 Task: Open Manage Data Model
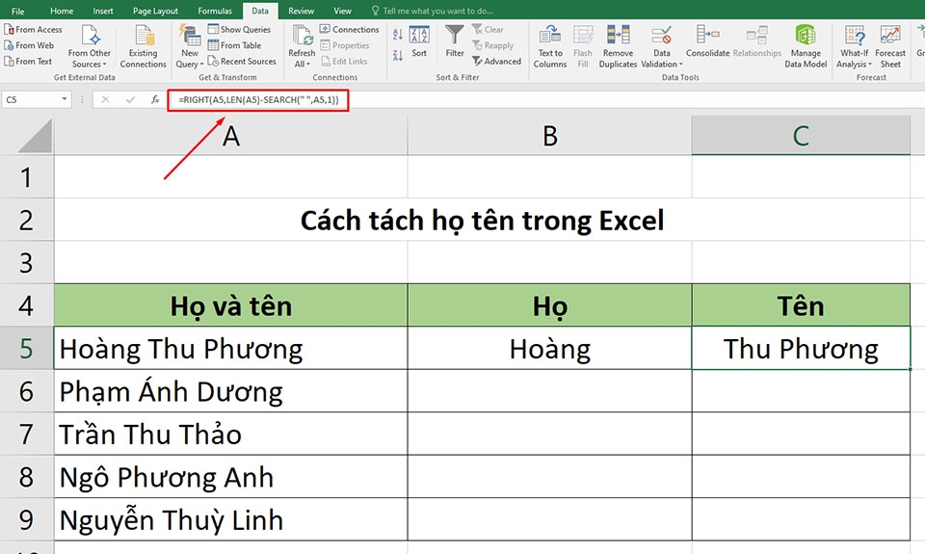(x=806, y=46)
